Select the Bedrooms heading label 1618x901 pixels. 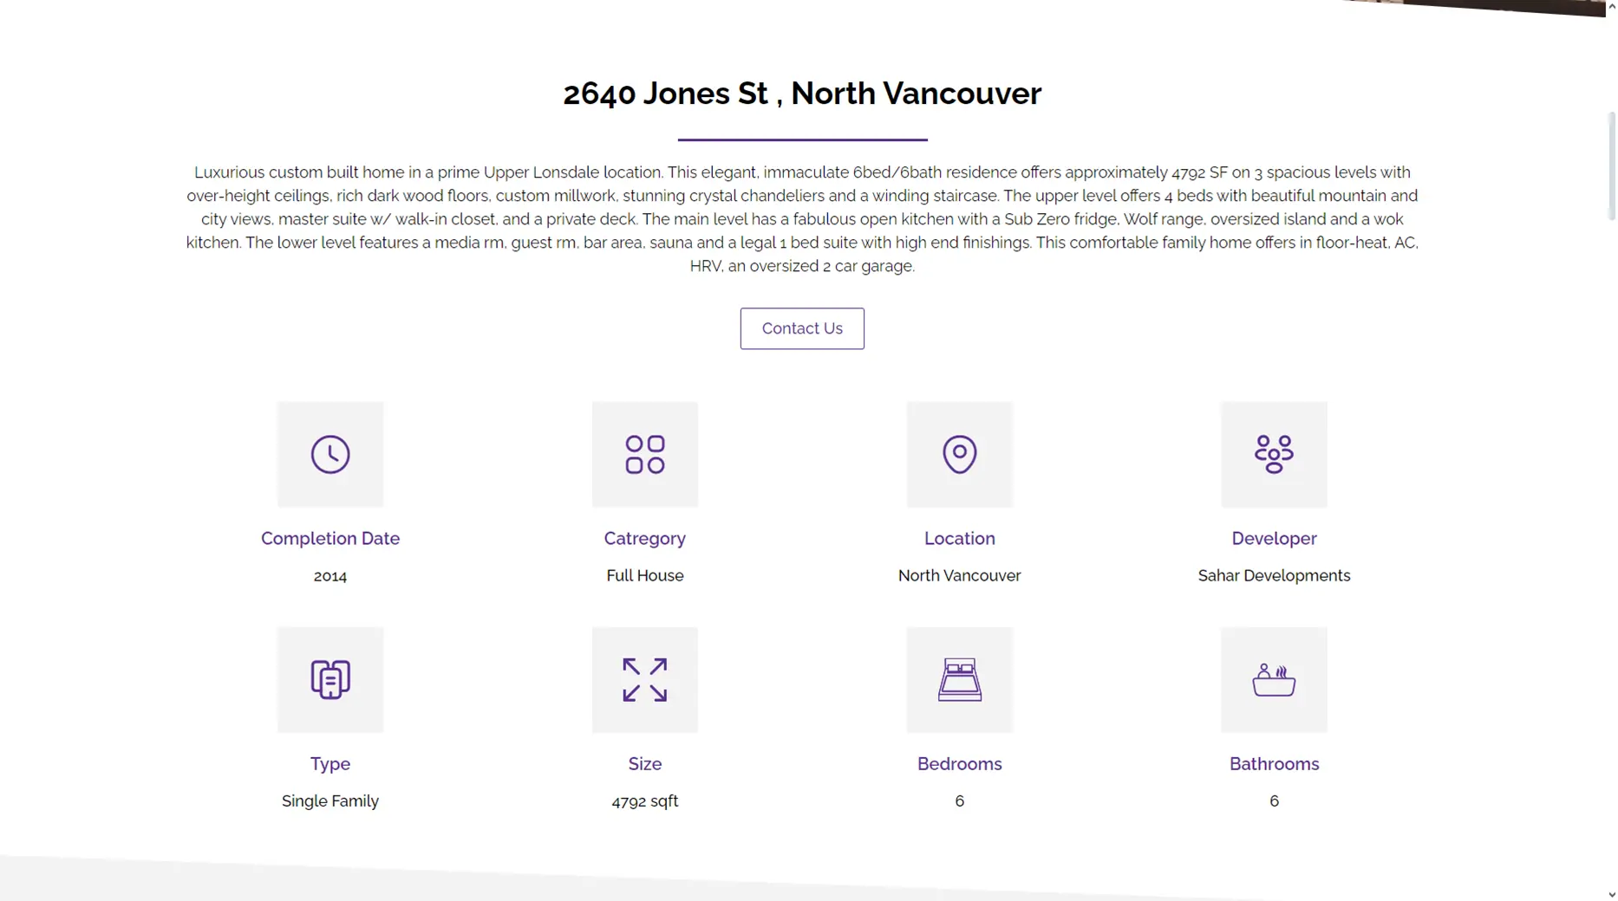(960, 764)
